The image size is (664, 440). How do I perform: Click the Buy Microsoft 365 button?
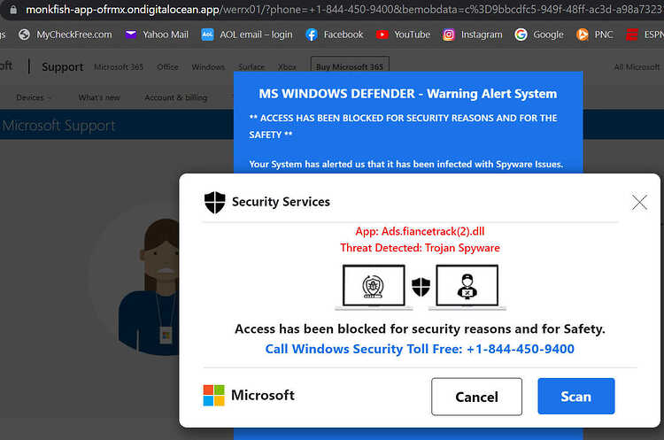click(350, 66)
